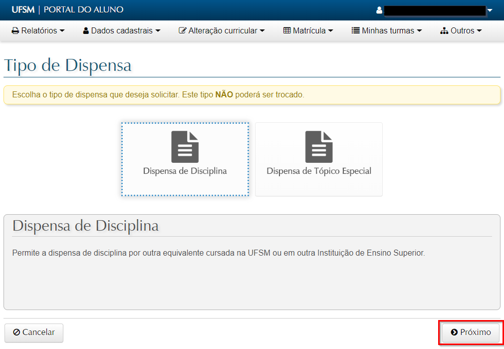The image size is (504, 349).
Task: Click the table grid icon beside Matrícula
Action: [287, 31]
